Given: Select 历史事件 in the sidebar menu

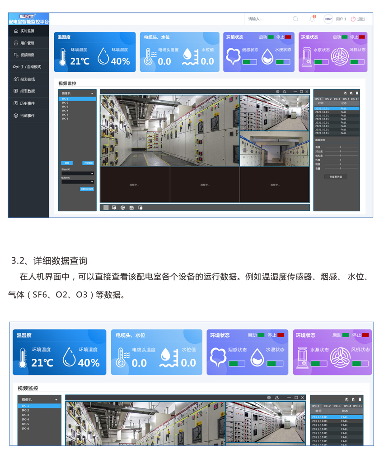Looking at the screenshot, I should [27, 103].
